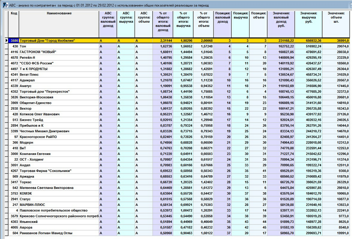Select the row "Павловское потребительское общество"
Image resolution: width=352 pixels, height=239 pixels.
(x=179, y=210)
